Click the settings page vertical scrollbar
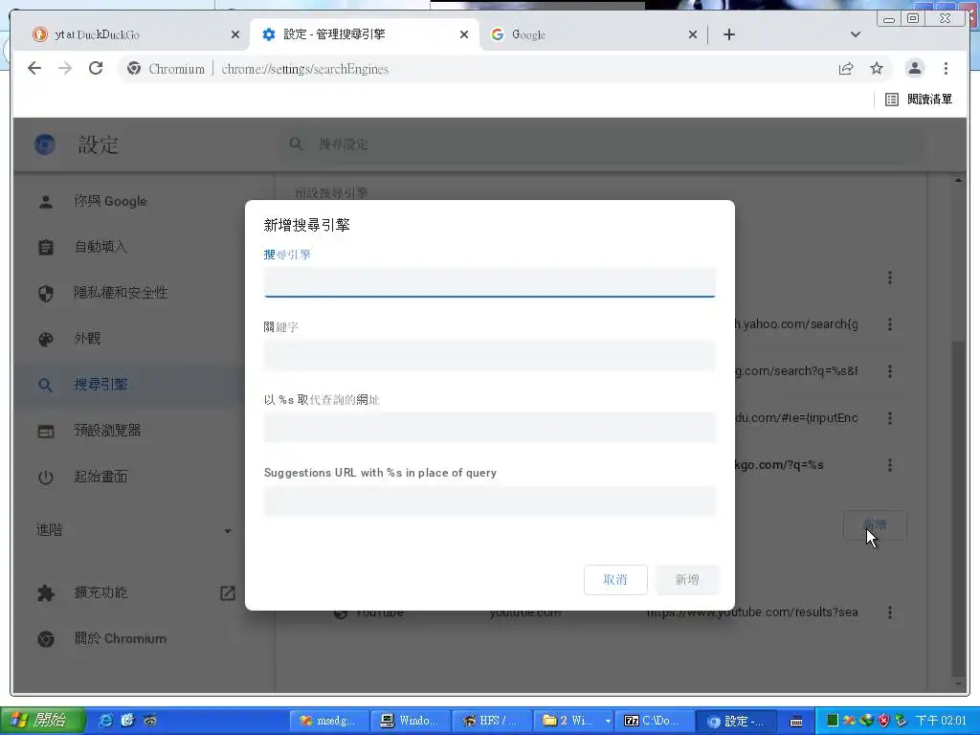This screenshot has height=735, width=980. click(958, 507)
